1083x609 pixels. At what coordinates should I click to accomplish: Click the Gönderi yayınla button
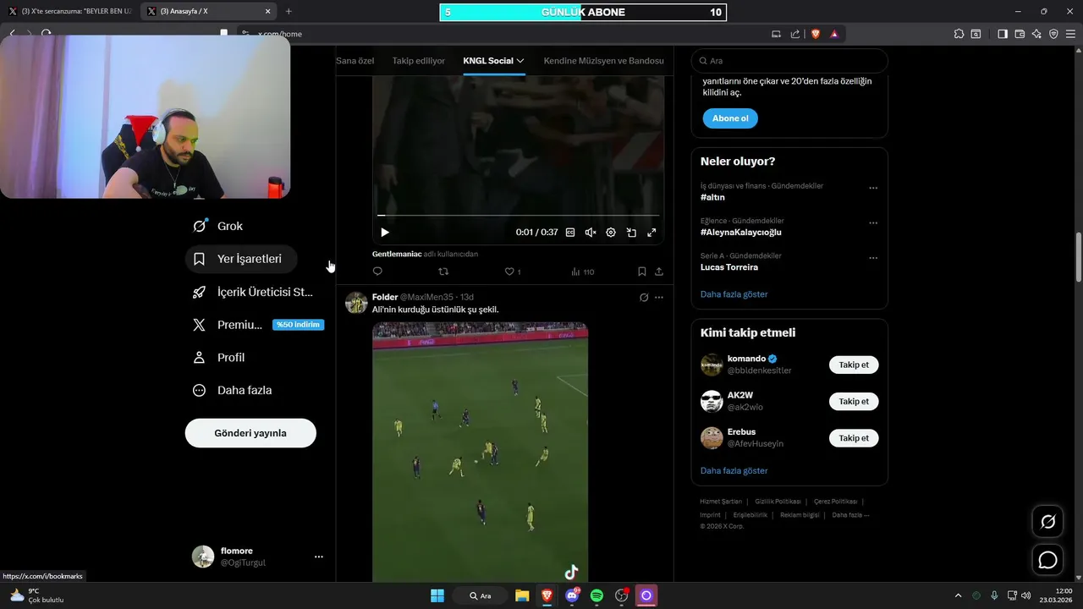click(250, 433)
